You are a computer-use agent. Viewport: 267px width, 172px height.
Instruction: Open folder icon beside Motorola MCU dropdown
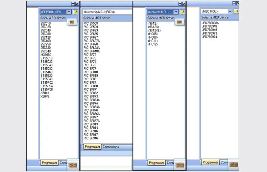[183, 12]
